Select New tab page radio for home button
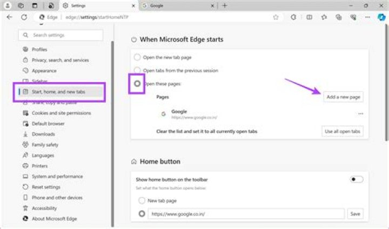 (x=142, y=200)
